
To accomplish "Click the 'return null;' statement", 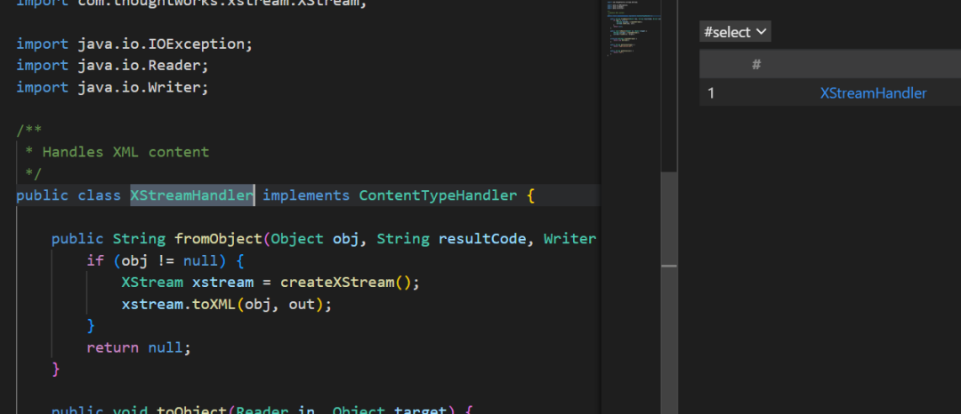I will [139, 347].
